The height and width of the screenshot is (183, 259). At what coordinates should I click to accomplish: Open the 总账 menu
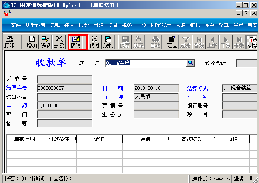pos(55,25)
